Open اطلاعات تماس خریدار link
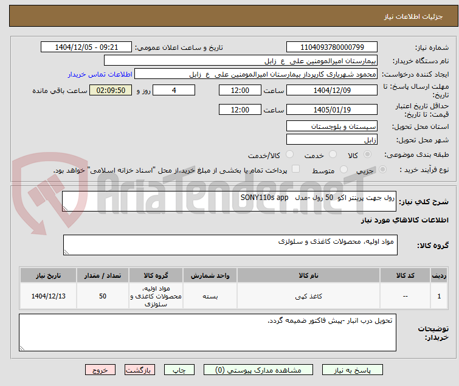The image size is (459, 386). (100, 74)
